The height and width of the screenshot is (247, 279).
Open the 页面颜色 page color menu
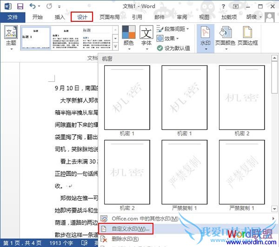pyautogui.click(x=225, y=38)
